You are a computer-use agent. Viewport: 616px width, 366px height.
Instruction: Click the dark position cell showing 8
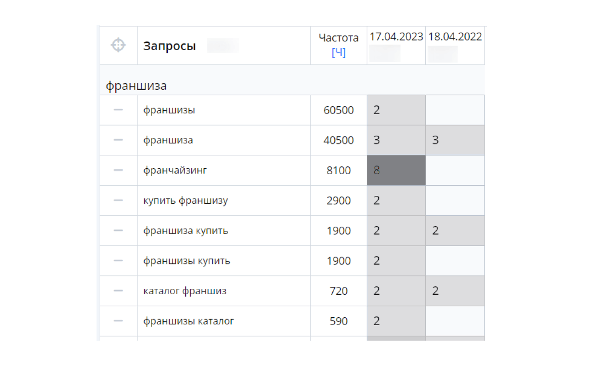tap(396, 171)
